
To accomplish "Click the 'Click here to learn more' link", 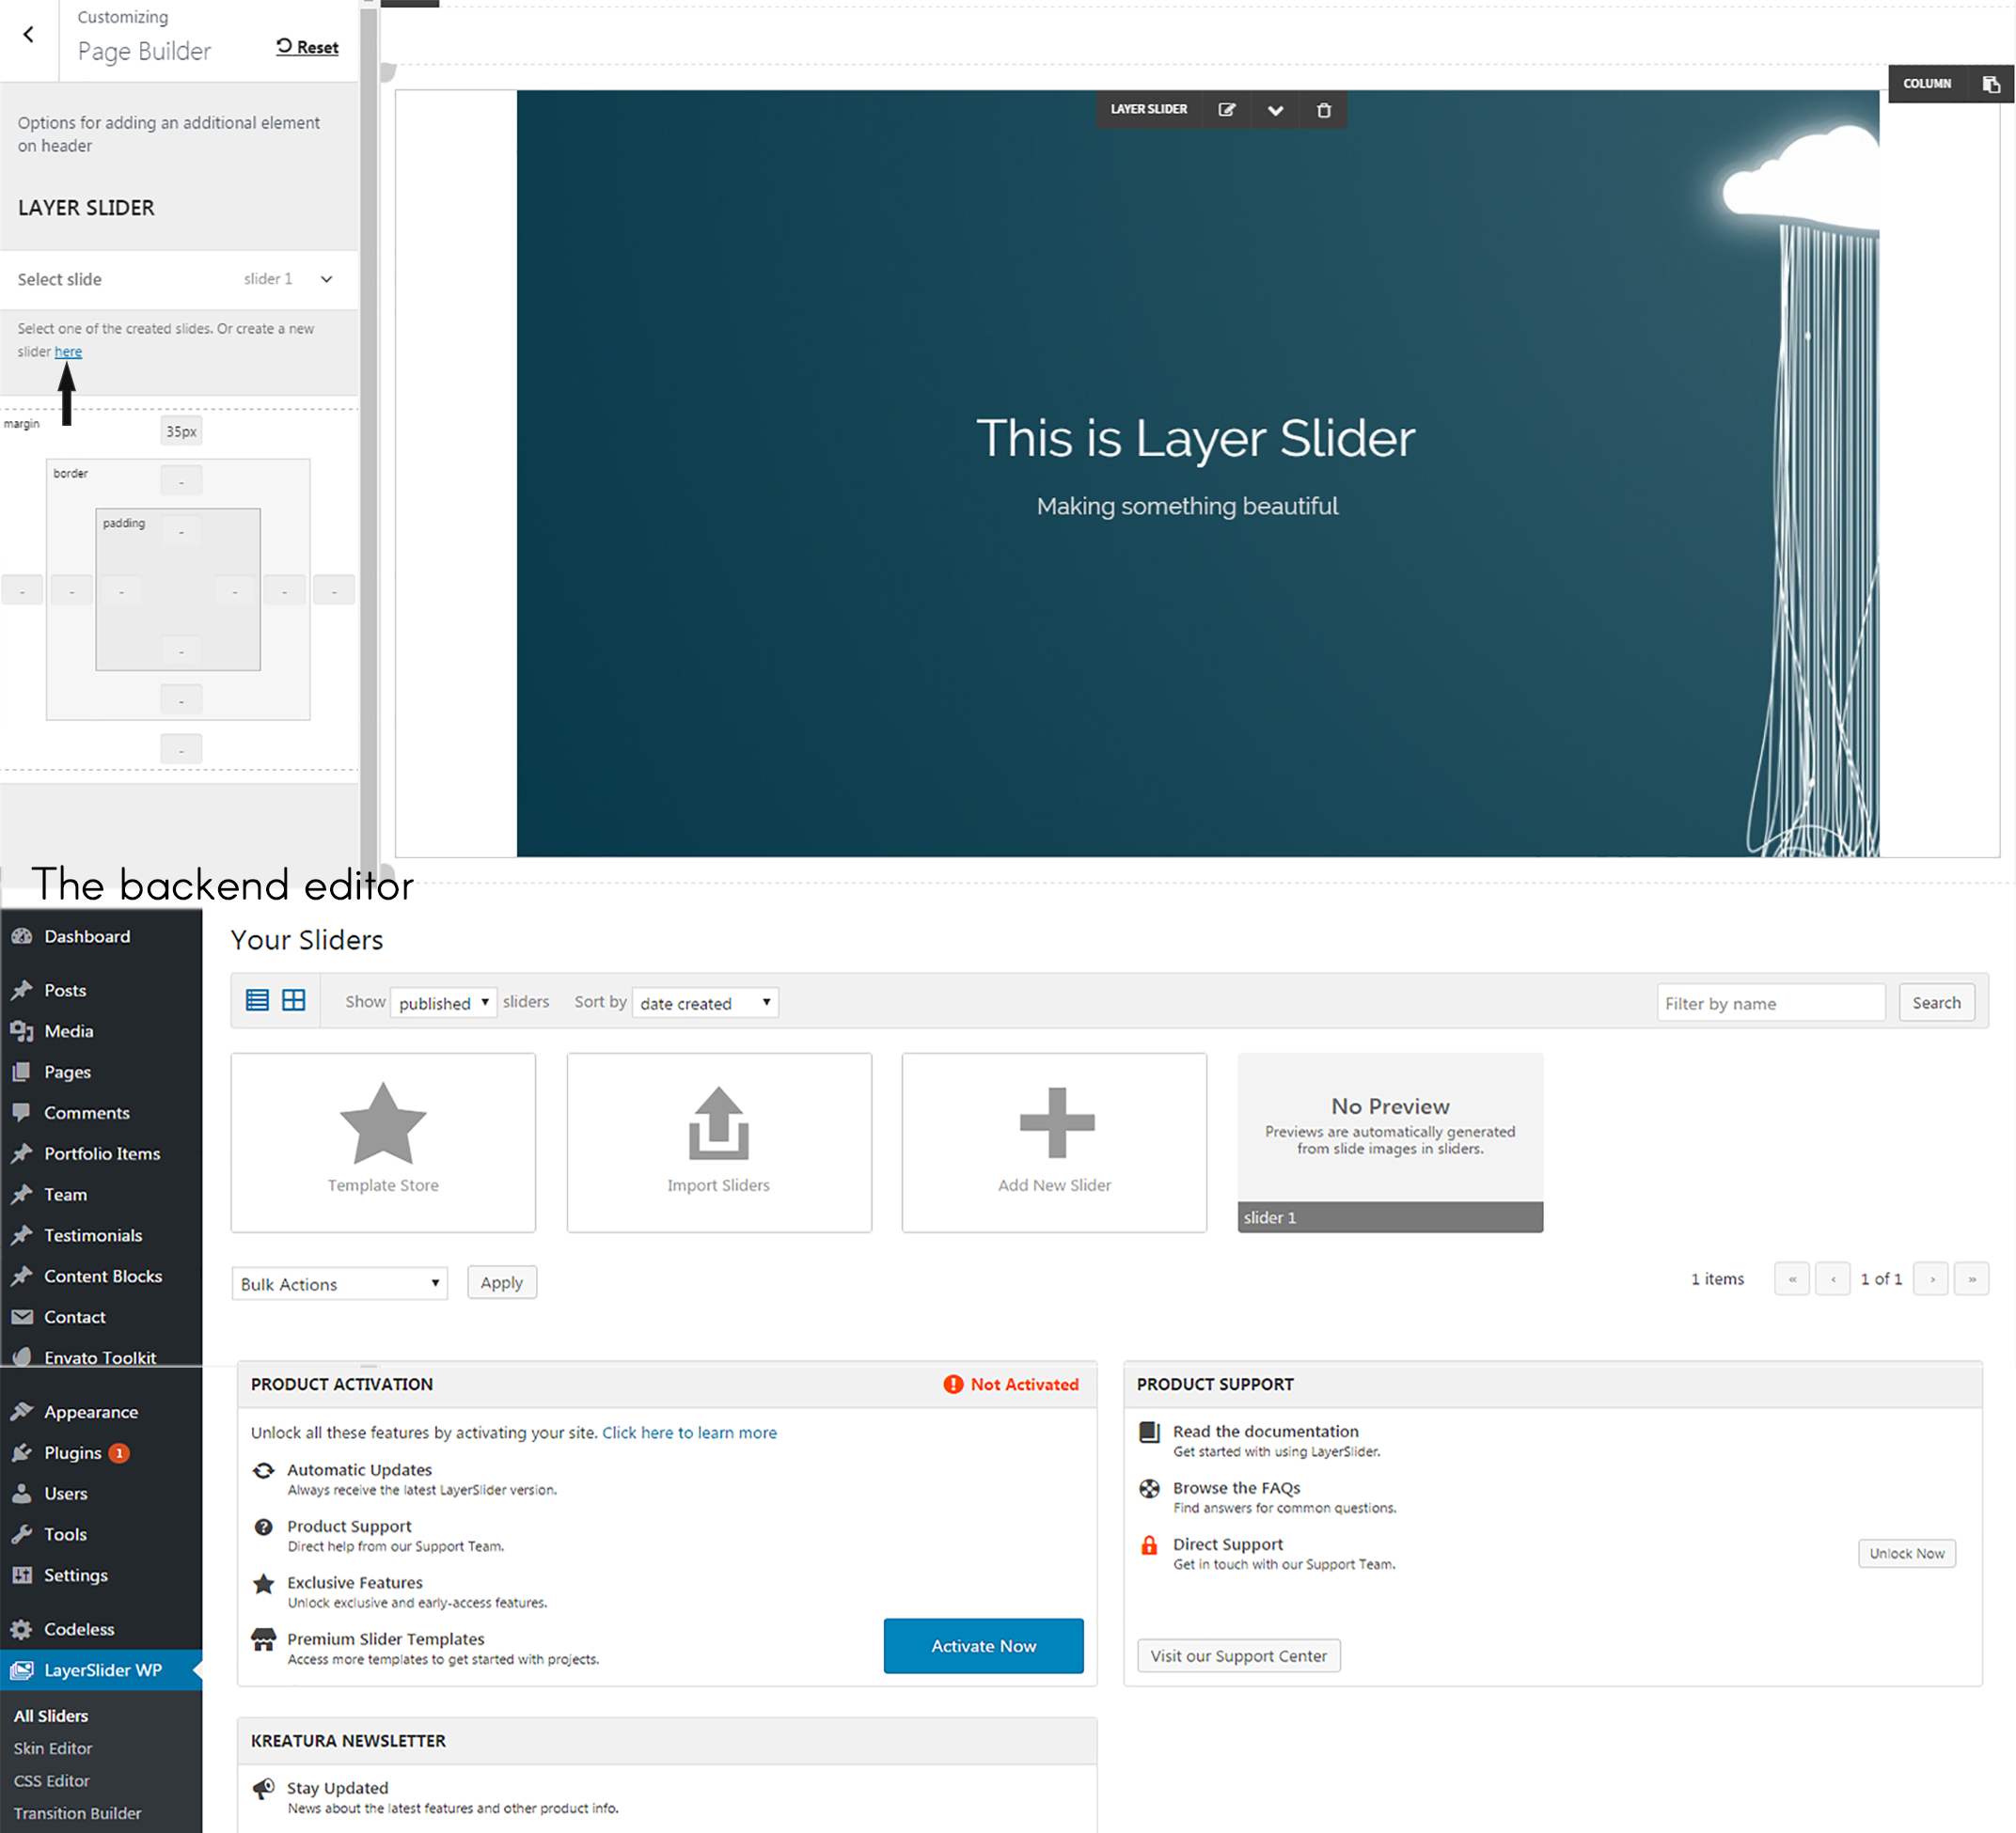I will tap(689, 1433).
